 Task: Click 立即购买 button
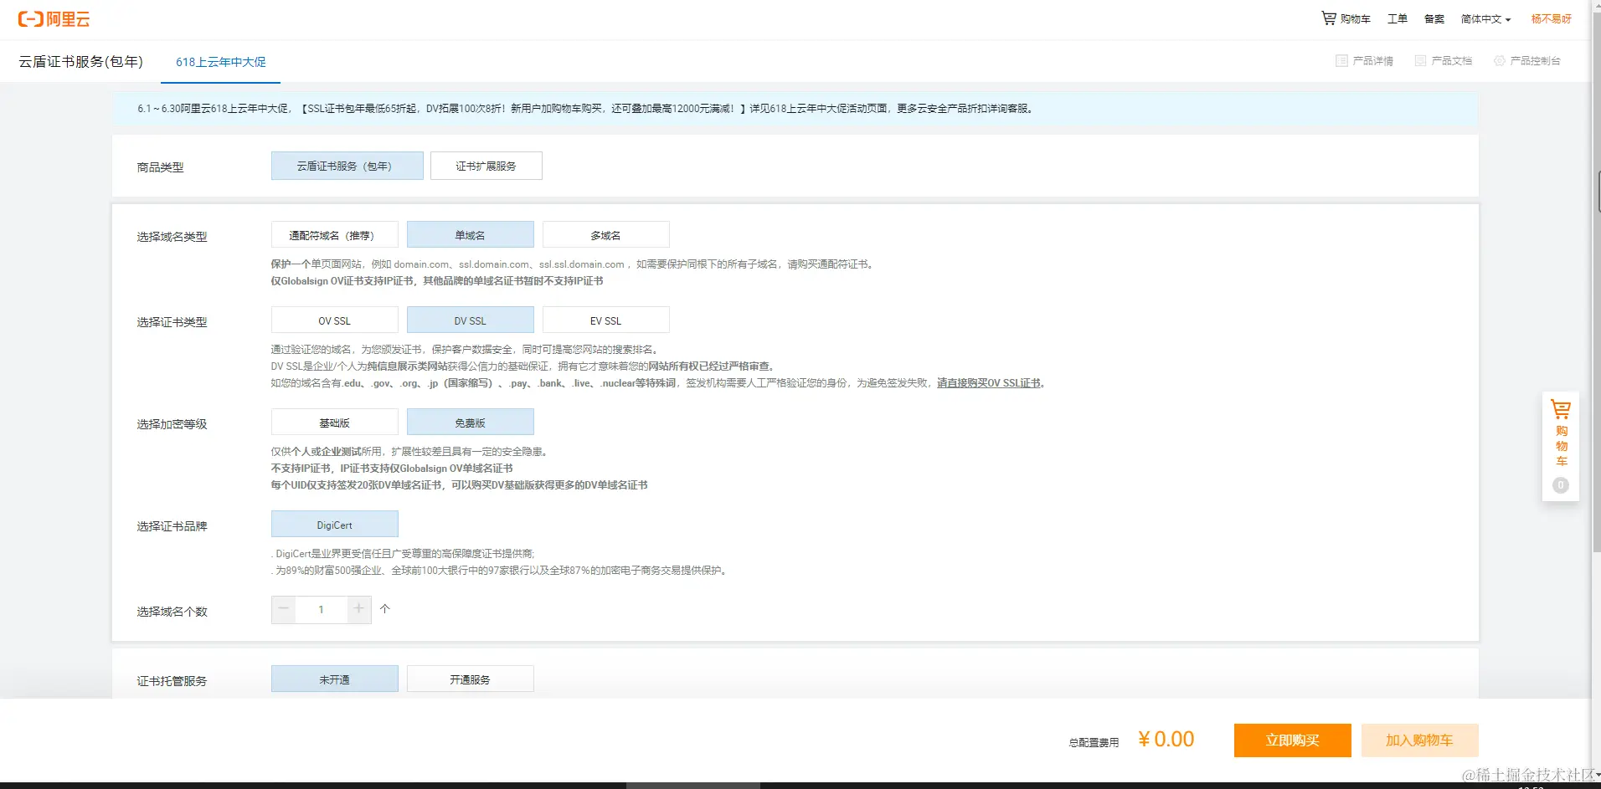point(1292,740)
